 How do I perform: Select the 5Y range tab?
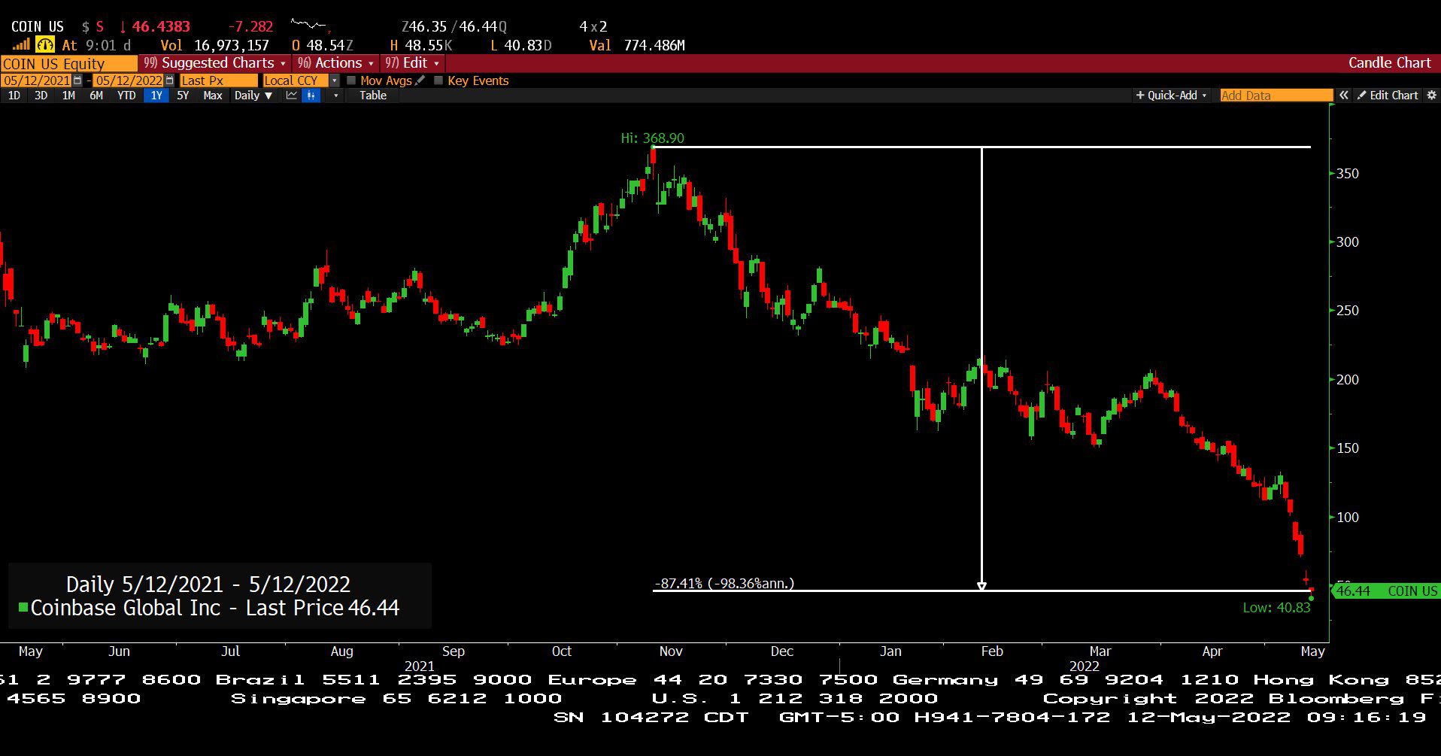click(x=183, y=96)
